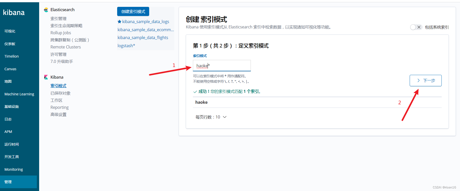Image resolution: width=460 pixels, height=191 pixels.
Task: Open Visualize in the sidebar
Action: coord(10,31)
